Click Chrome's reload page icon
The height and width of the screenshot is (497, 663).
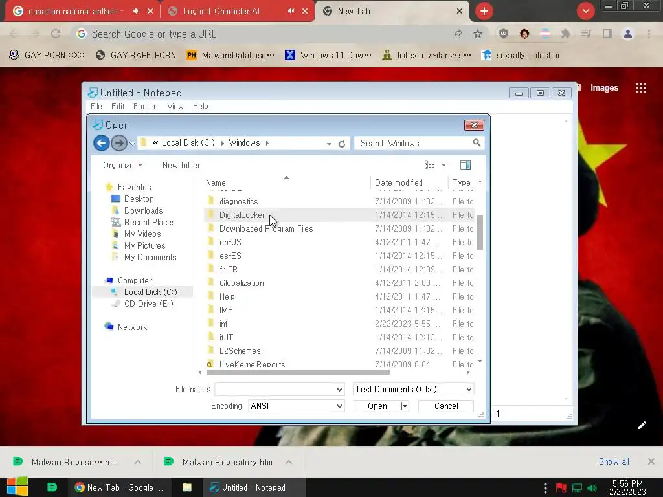point(56,34)
